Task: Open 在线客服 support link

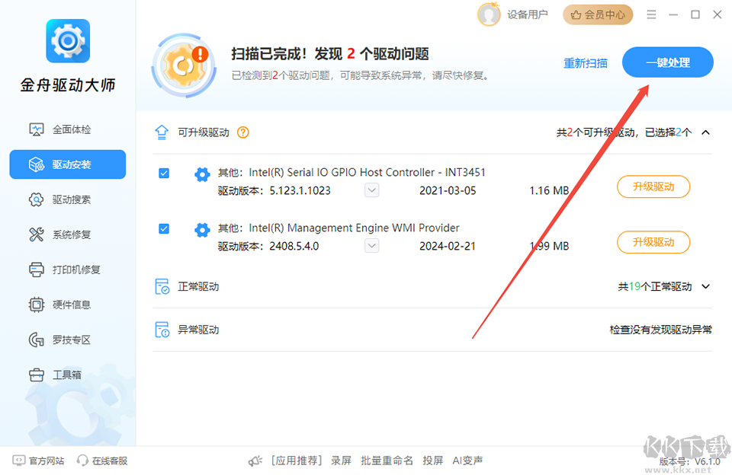Action: point(102,461)
